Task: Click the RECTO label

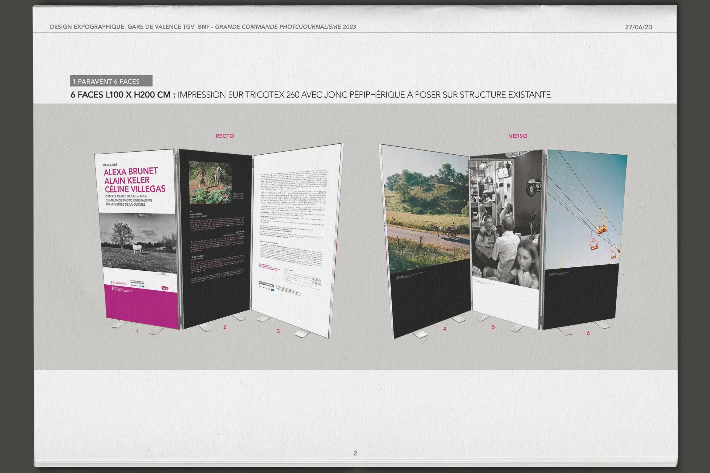Action: tap(225, 136)
